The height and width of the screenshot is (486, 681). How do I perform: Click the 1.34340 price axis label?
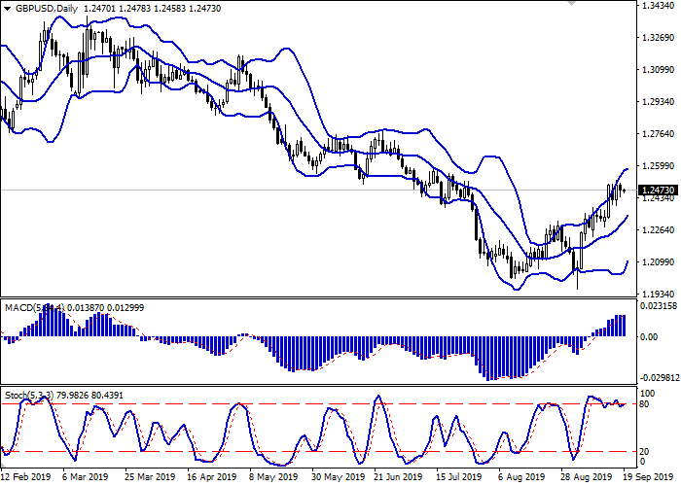(659, 7)
